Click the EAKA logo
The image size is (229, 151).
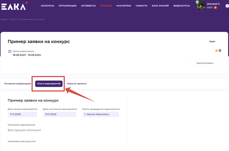(x=14, y=6)
